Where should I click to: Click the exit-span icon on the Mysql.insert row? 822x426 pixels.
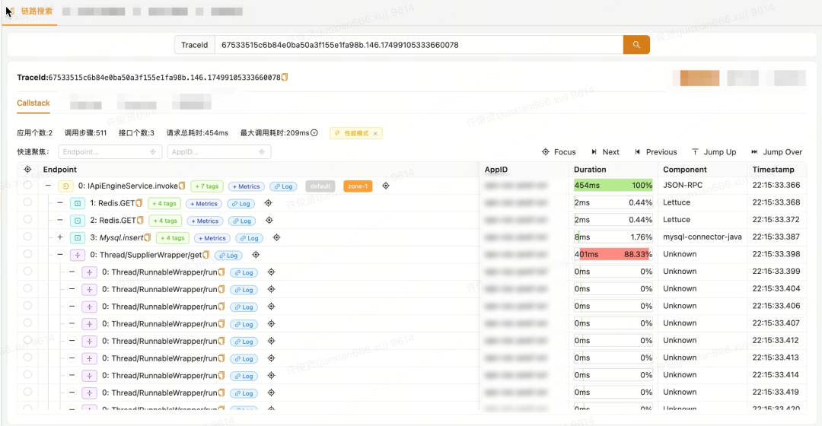(x=78, y=238)
